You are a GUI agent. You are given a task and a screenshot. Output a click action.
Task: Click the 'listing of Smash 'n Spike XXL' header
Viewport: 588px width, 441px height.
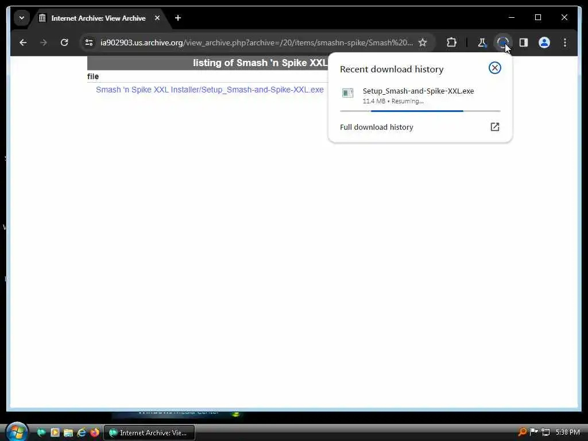260,63
